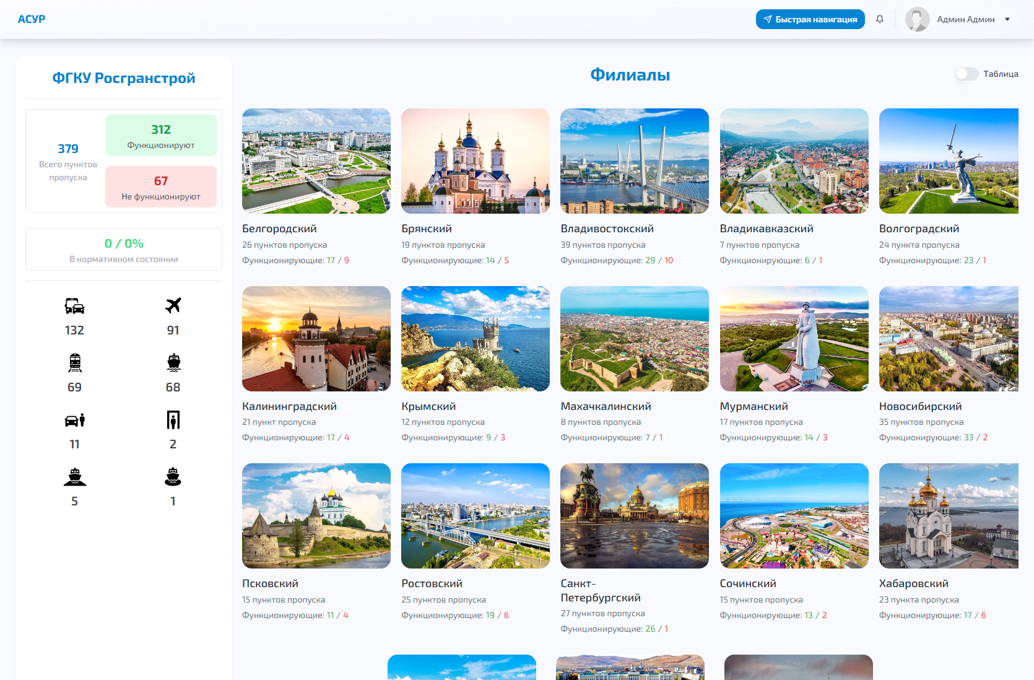Select the airplane checkpoint type icon
The height and width of the screenshot is (680, 1034).
tap(173, 305)
